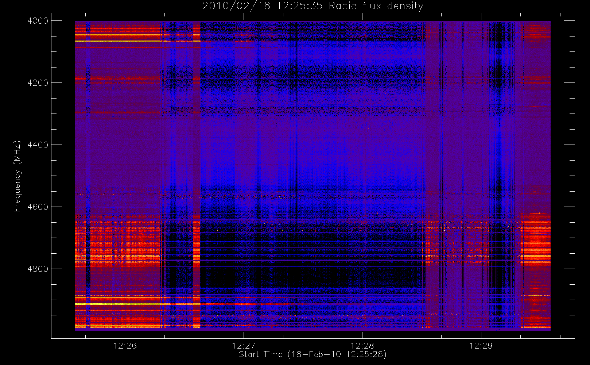Click the '4600' frequency axis label
Viewport: 590px width, 365px height.
(38, 207)
